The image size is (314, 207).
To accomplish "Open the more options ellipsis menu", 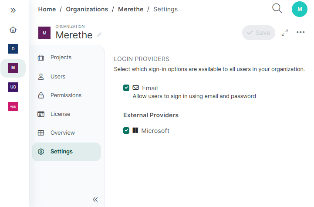I will point(300,32).
